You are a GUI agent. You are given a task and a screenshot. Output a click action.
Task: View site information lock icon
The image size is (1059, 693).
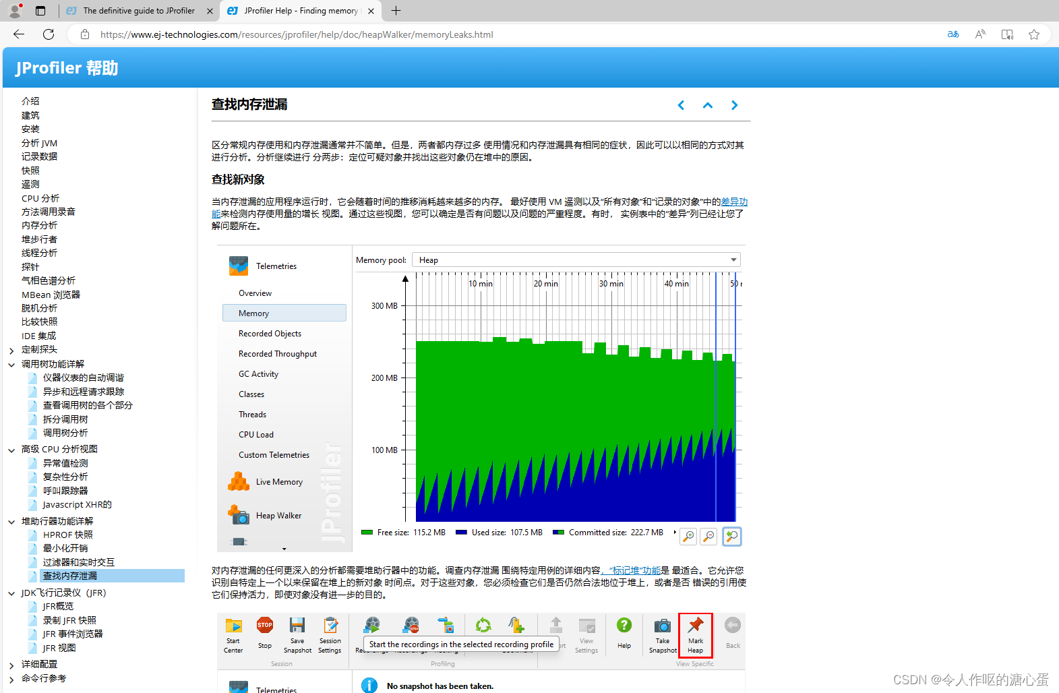click(x=85, y=34)
